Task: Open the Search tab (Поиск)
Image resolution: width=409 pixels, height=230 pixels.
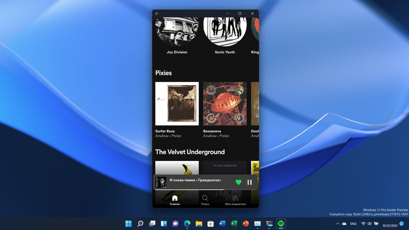Action: pyautogui.click(x=205, y=200)
